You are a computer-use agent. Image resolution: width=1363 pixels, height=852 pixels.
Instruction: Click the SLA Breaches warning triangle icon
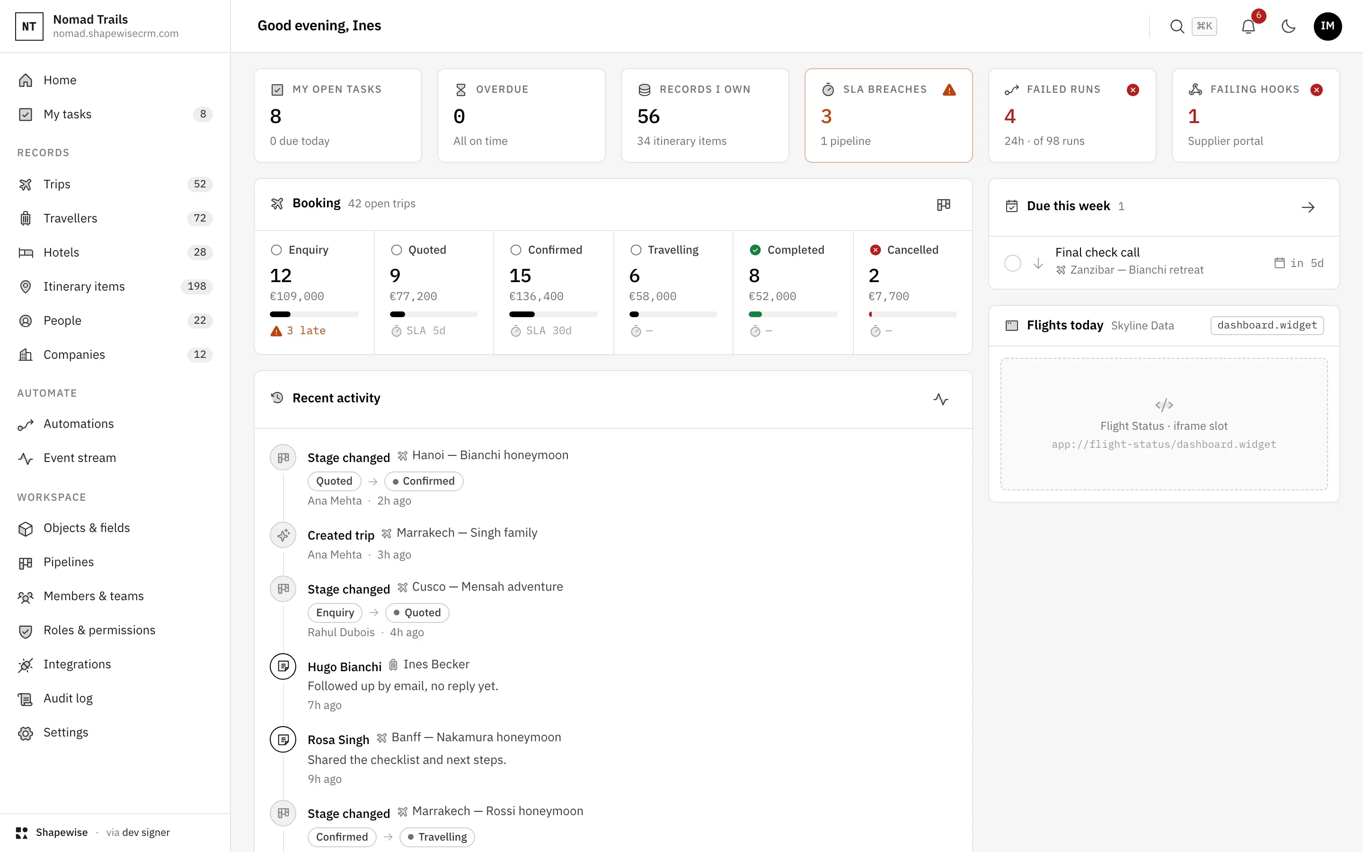(949, 89)
